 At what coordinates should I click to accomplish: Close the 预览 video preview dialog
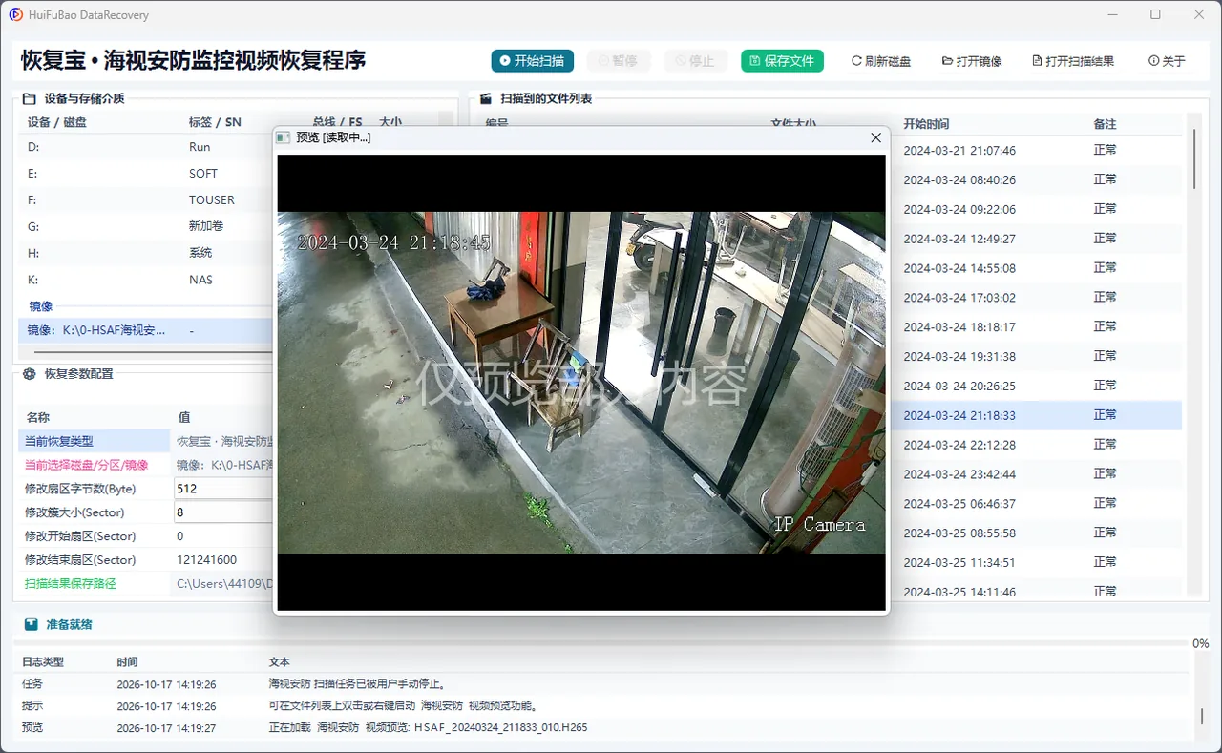[x=875, y=137]
